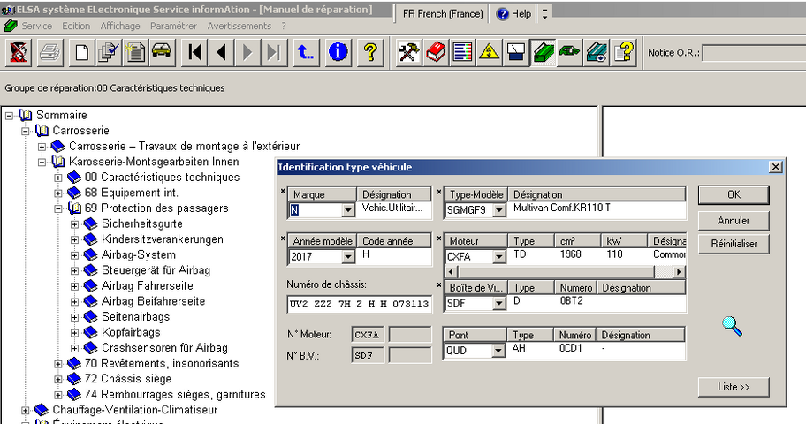The width and height of the screenshot is (806, 424).
Task: Open the Paramétrer menu
Action: [x=173, y=26]
